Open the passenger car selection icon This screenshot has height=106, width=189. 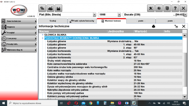(42, 8)
